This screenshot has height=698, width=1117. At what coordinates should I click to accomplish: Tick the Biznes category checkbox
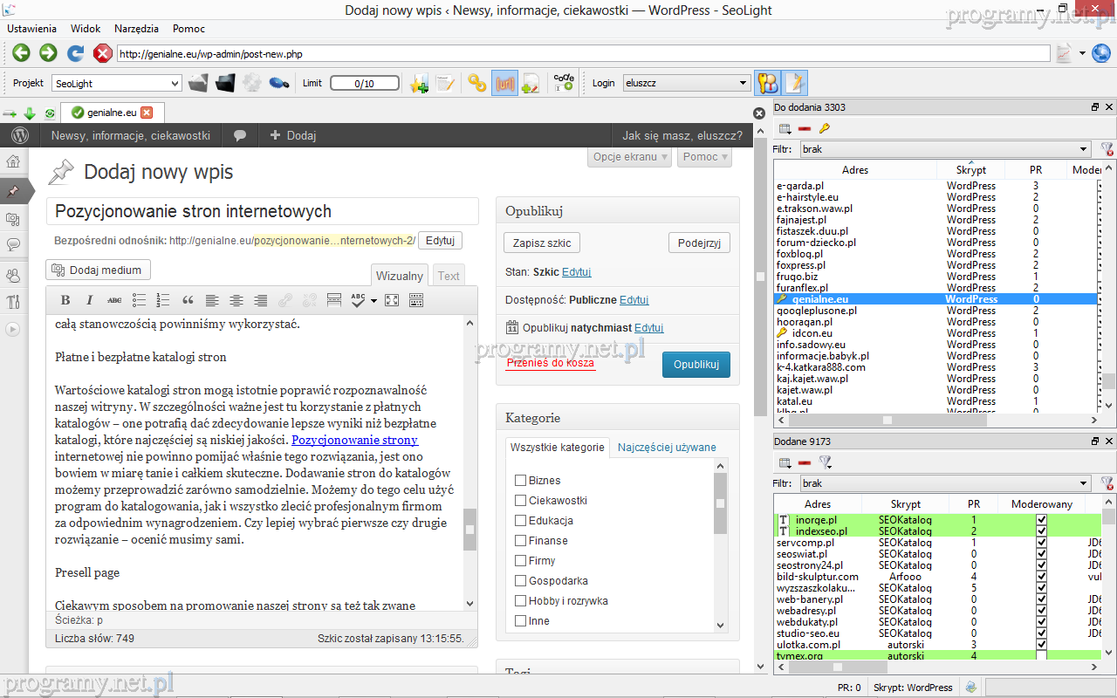(x=520, y=481)
